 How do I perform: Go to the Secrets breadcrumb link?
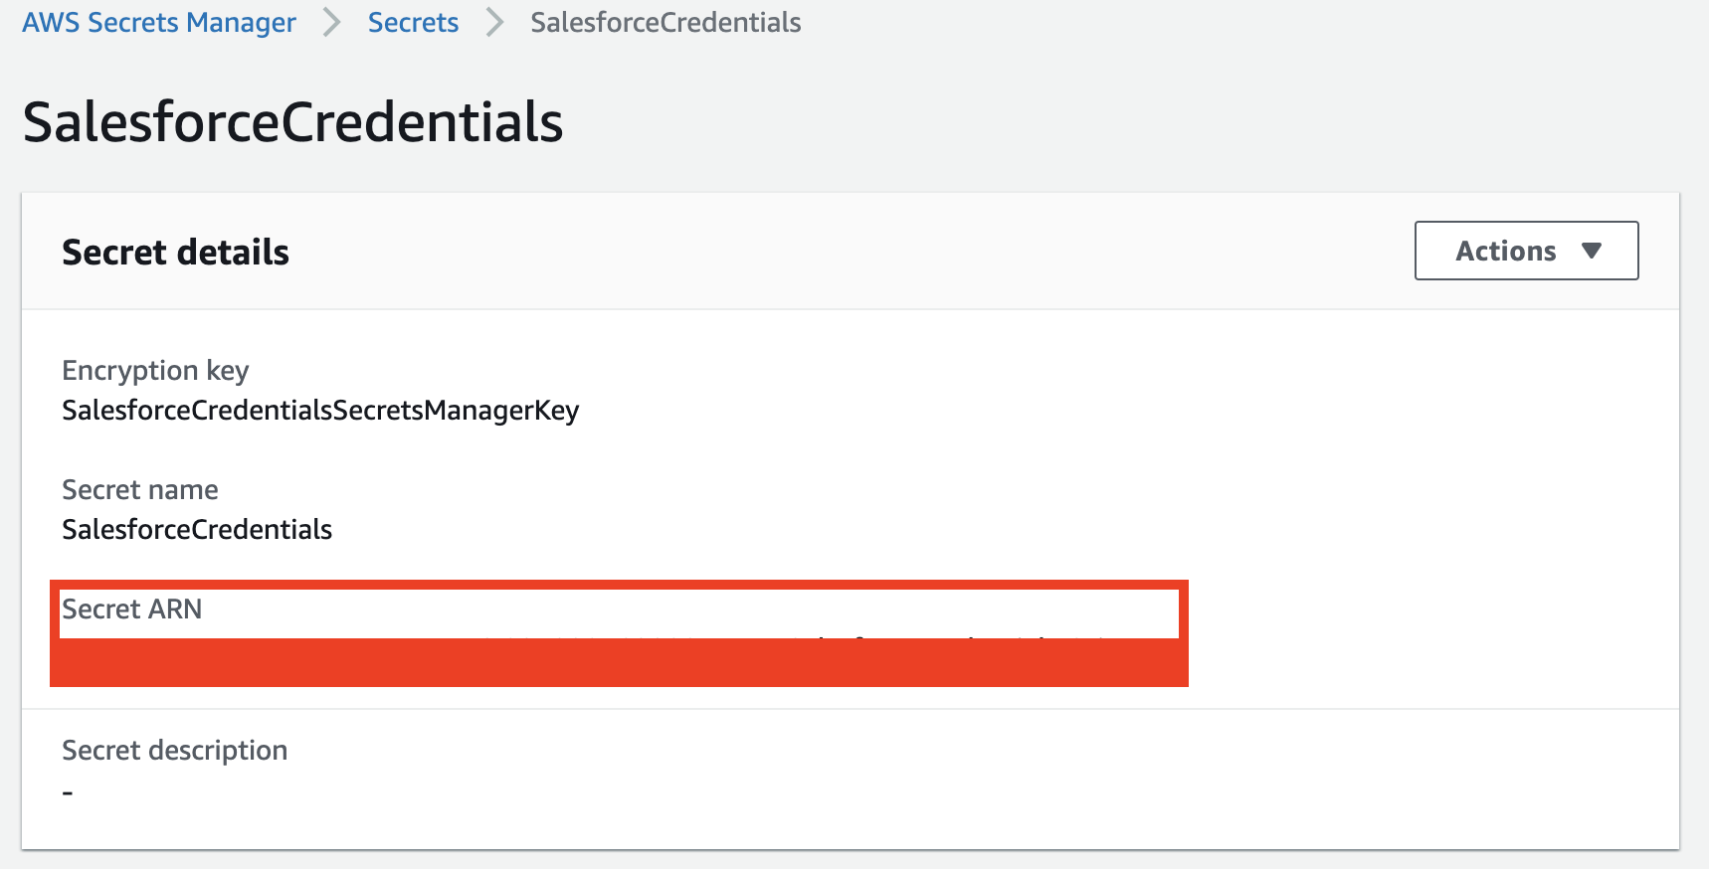(x=413, y=22)
